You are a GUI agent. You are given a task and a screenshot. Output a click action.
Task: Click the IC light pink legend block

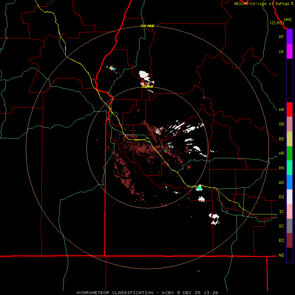(289, 211)
